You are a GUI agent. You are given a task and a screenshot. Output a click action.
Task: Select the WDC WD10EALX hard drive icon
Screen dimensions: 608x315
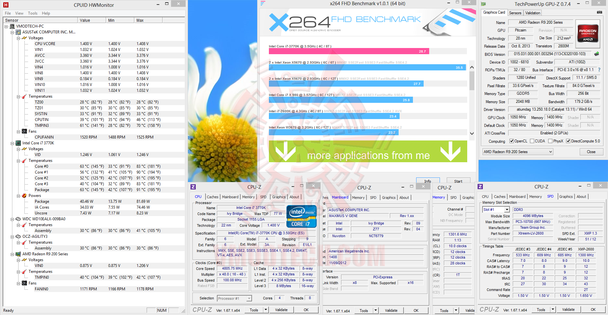point(18,219)
